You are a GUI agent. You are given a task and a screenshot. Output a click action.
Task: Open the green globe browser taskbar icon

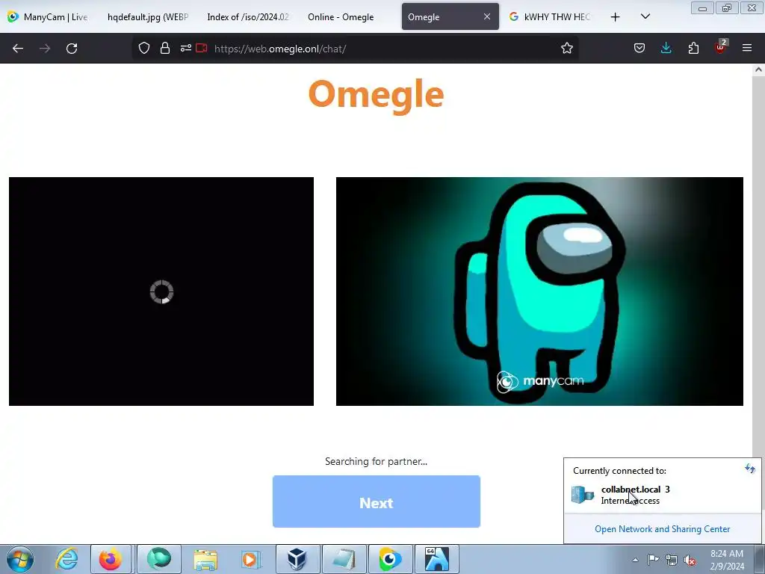tap(158, 559)
